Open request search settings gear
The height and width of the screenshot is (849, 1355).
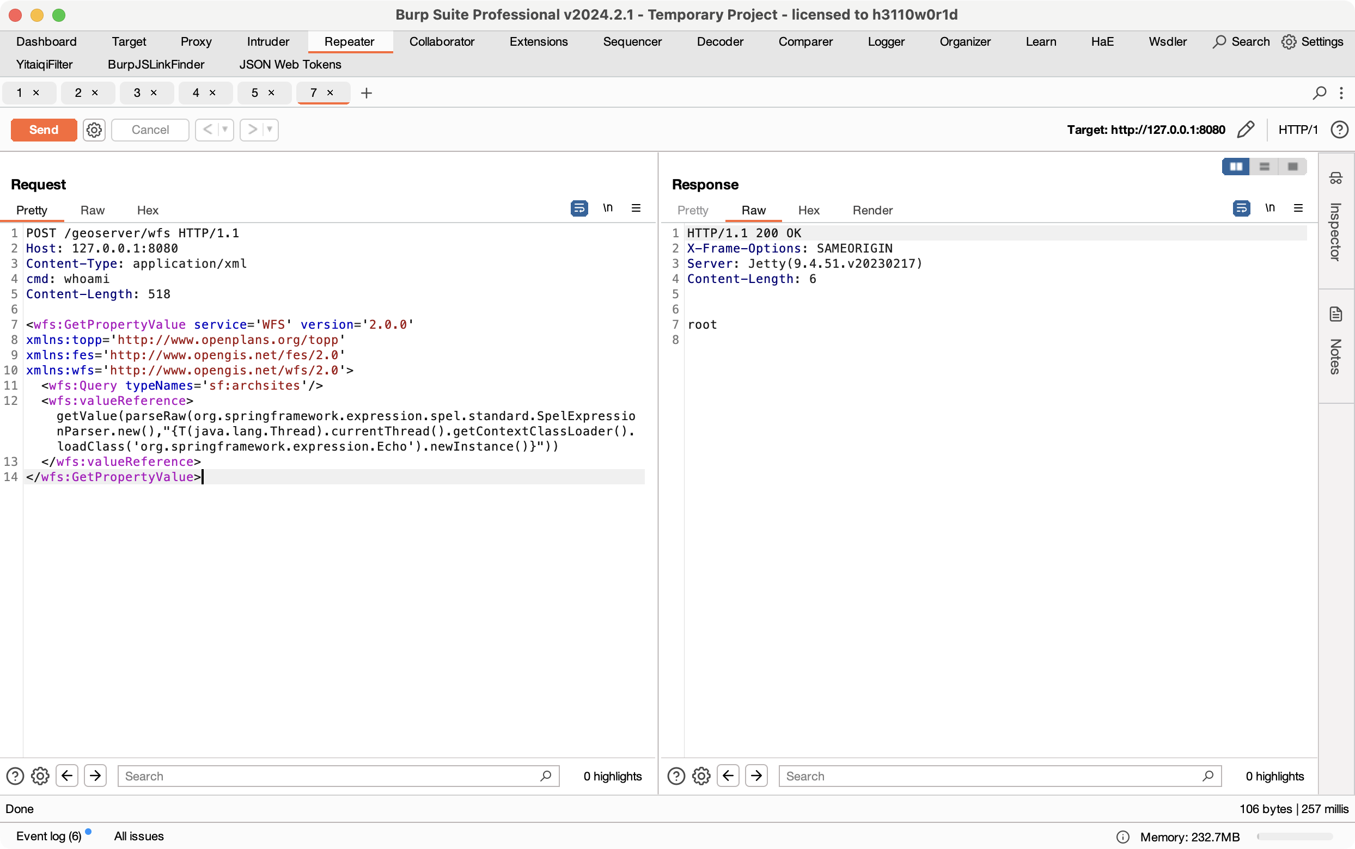click(x=40, y=776)
